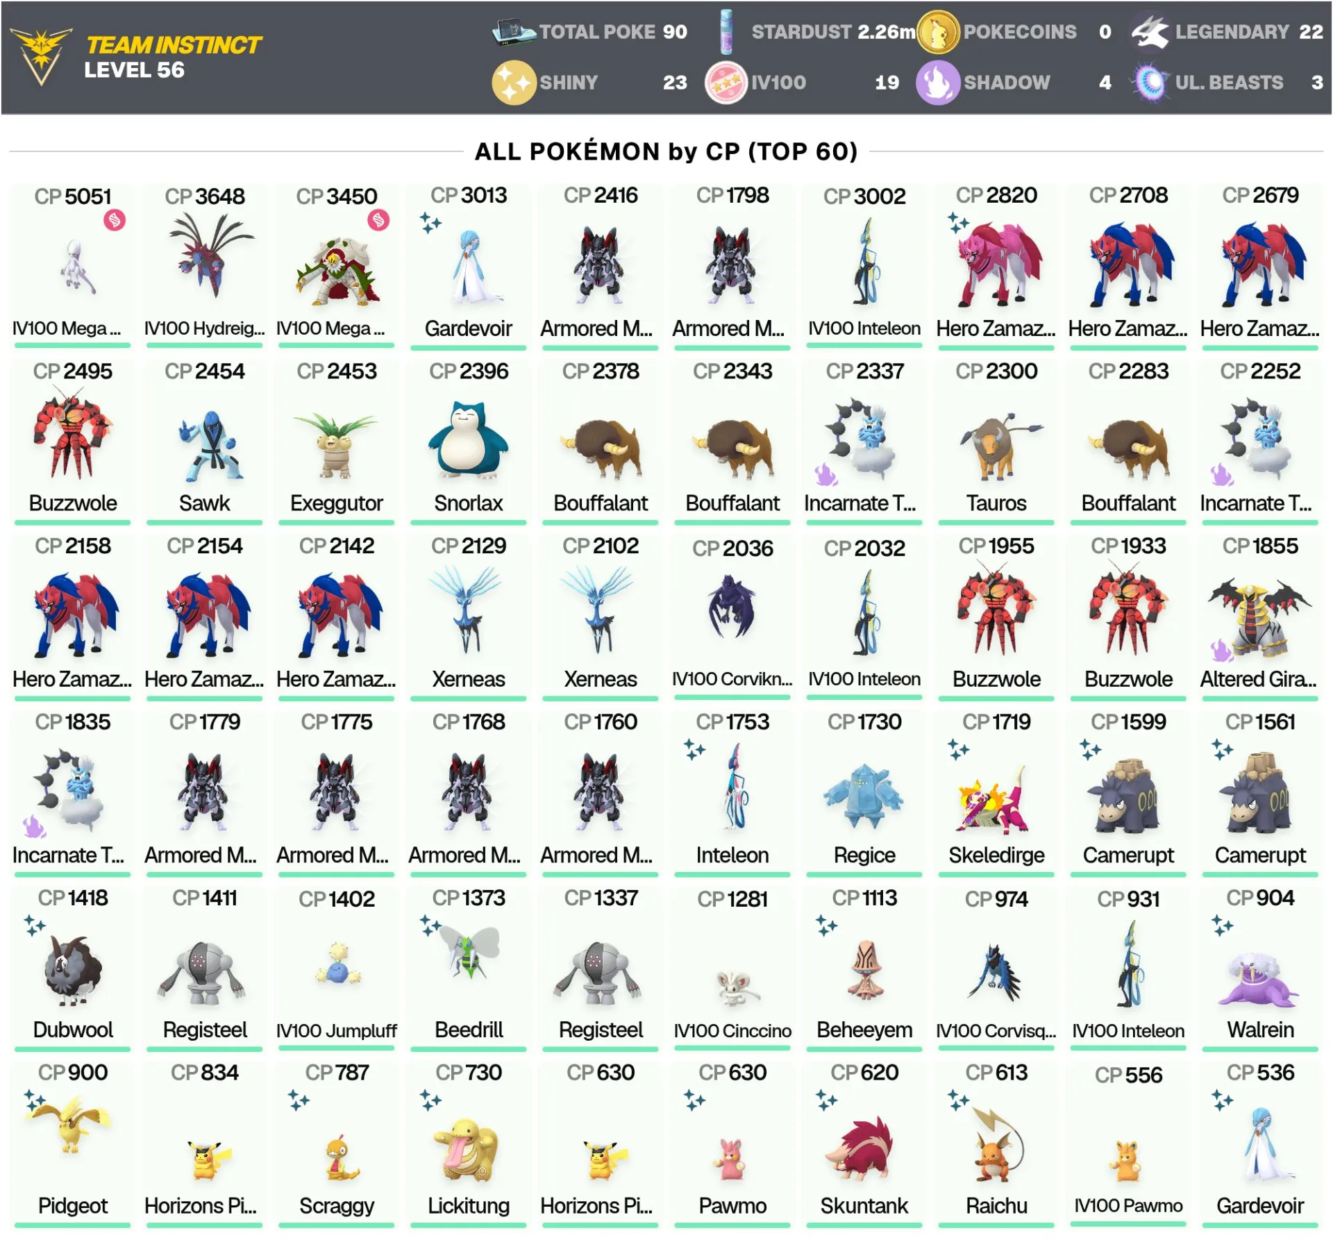1333x1240 pixels.
Task: Click the Stardust bottle icon
Action: [726, 32]
